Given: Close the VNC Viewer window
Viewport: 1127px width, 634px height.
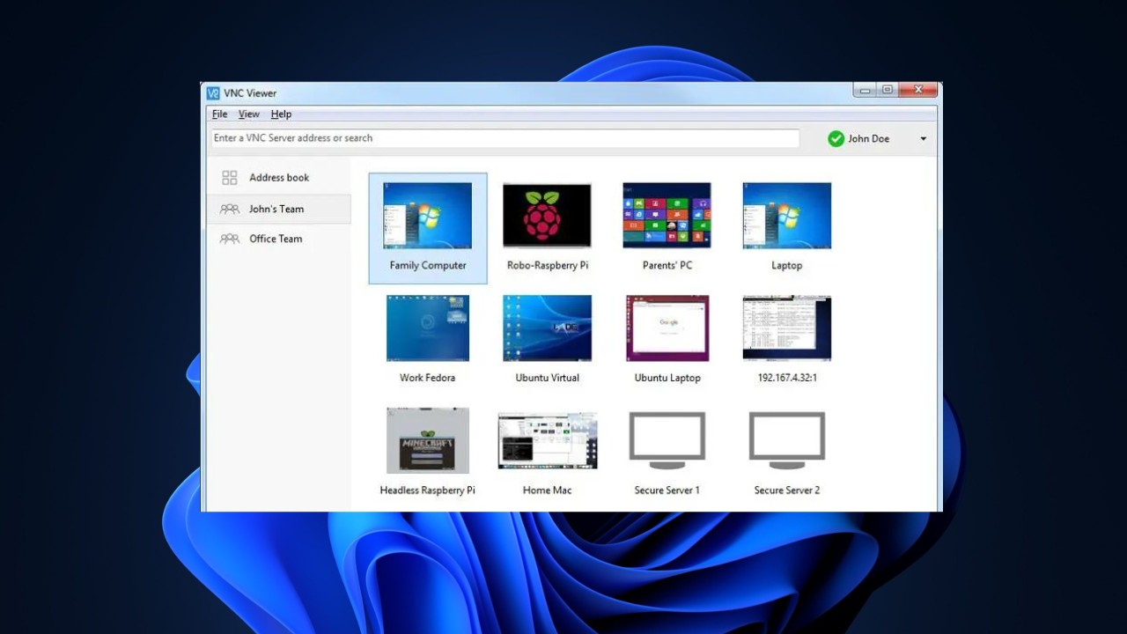Looking at the screenshot, I should [x=918, y=90].
